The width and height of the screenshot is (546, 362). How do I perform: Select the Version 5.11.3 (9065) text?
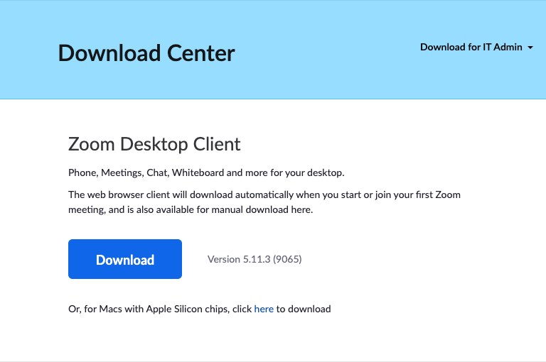pyautogui.click(x=255, y=259)
